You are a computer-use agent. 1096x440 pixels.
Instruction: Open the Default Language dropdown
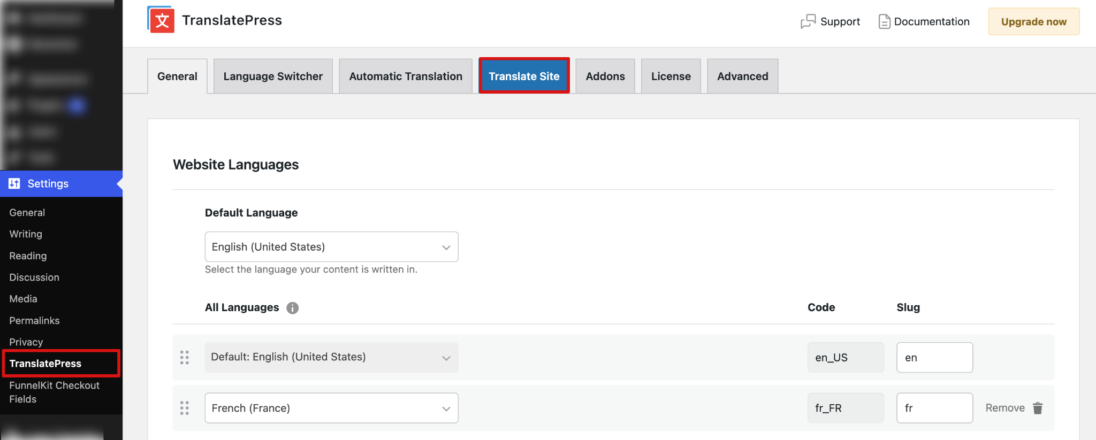pyautogui.click(x=331, y=247)
